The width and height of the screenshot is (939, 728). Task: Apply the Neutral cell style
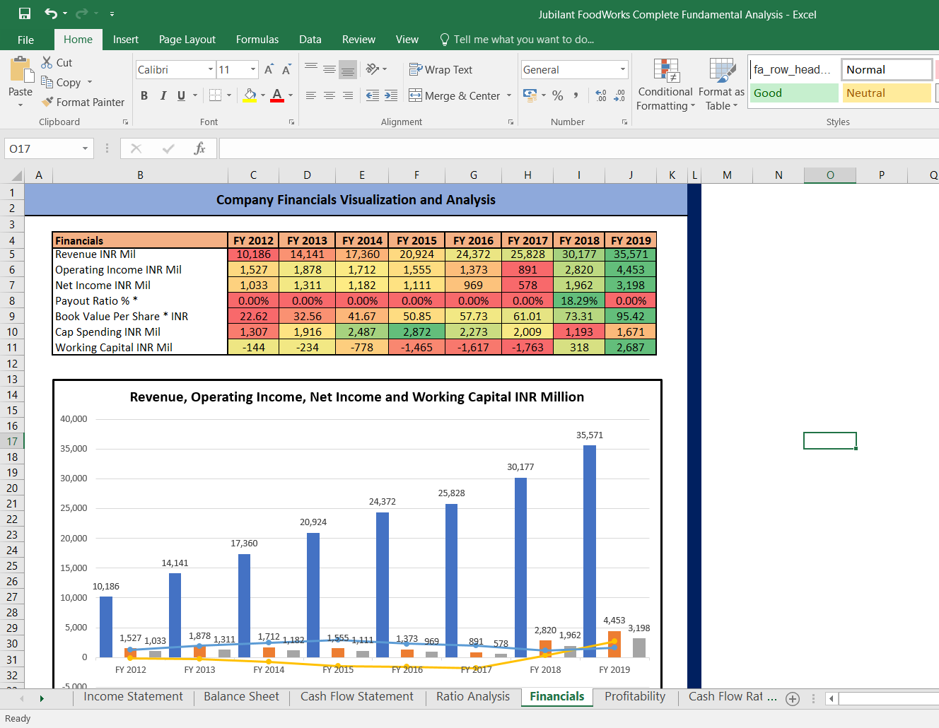[x=887, y=93]
